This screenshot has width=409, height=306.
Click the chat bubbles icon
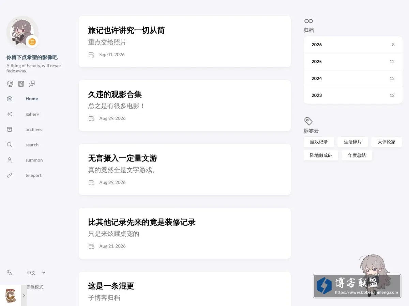[32, 84]
